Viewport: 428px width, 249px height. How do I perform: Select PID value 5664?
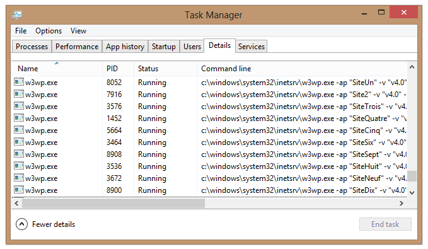(114, 130)
